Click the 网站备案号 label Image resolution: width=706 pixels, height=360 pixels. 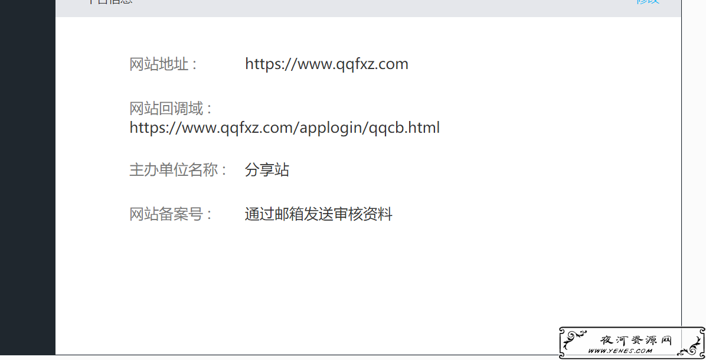[170, 214]
